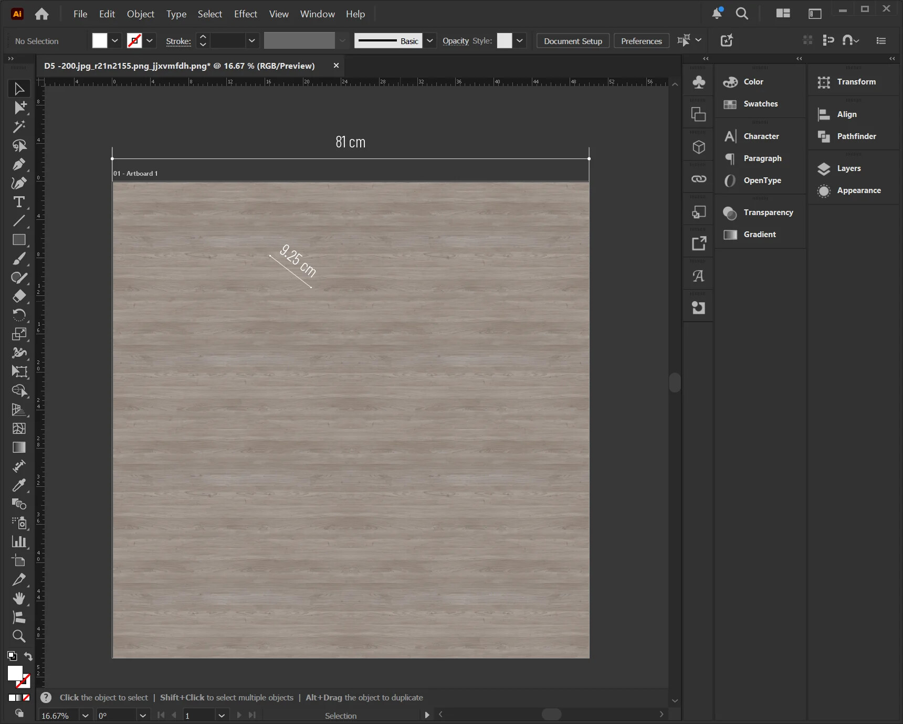Select the Rectangle tool
Viewport: 903px width, 724px height.
(19, 240)
